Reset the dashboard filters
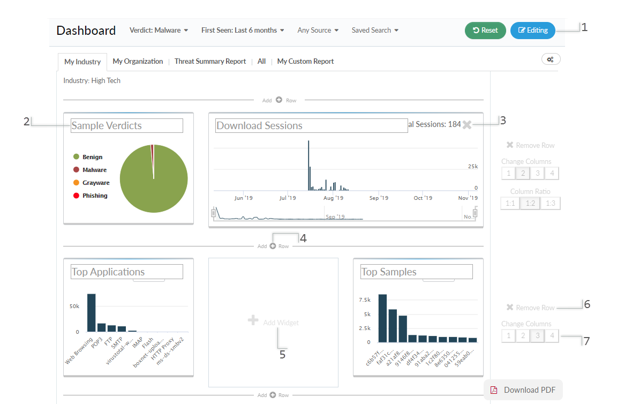 tap(485, 31)
